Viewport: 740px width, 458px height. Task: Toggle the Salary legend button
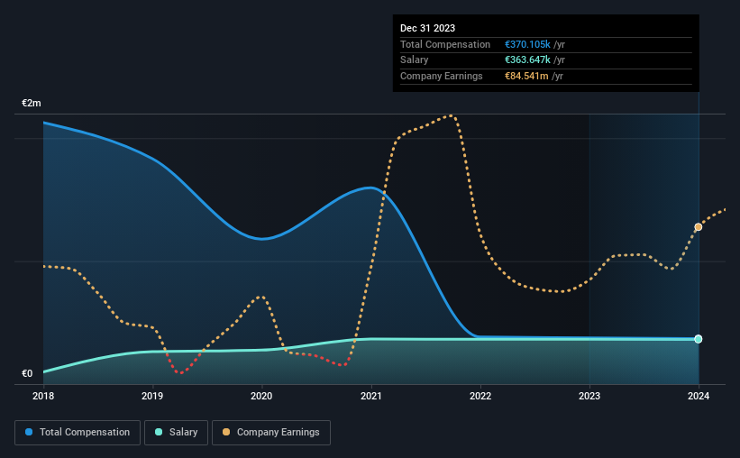(x=176, y=433)
